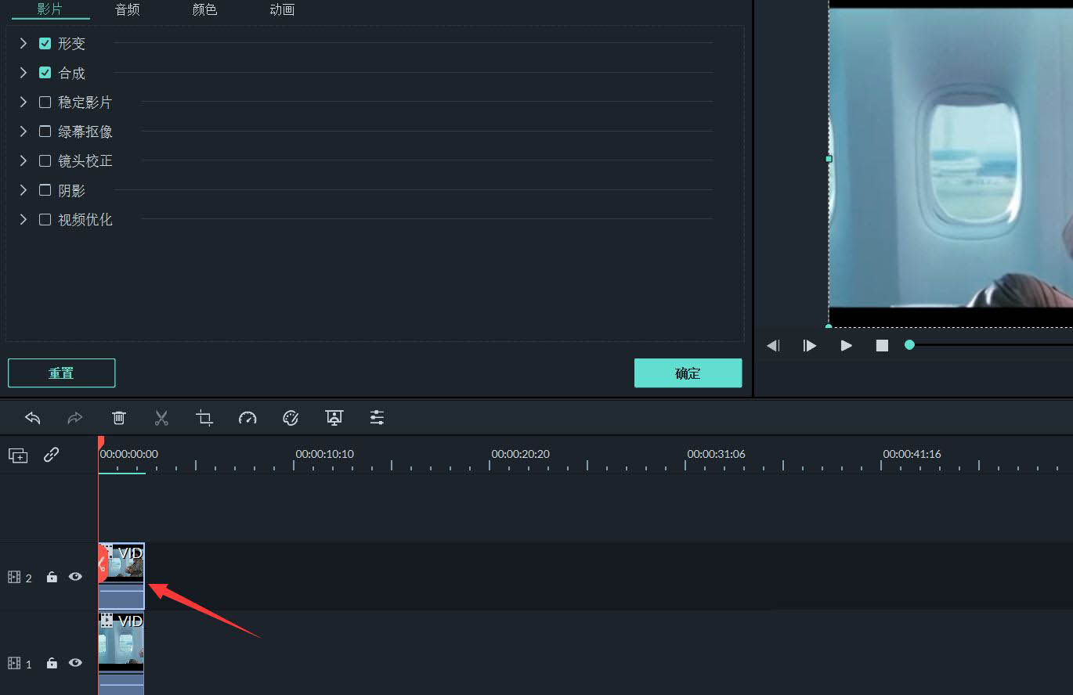
Task: Enable the 阴影 checkbox
Action: [x=45, y=190]
